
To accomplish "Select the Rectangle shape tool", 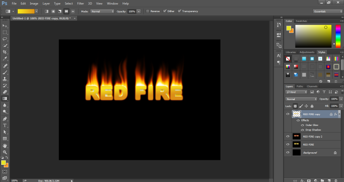I will pos(5,138).
